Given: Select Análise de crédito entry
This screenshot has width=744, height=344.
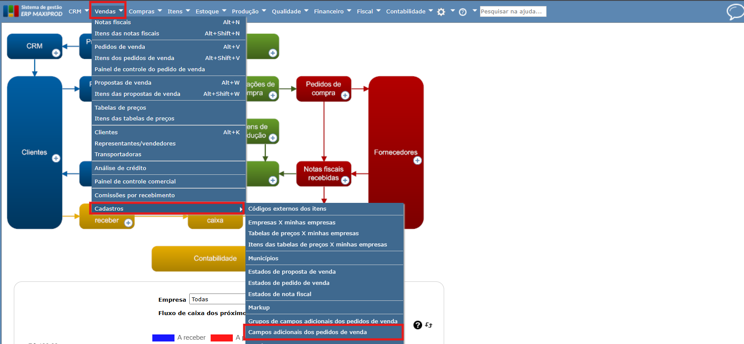Looking at the screenshot, I should (x=169, y=168).
